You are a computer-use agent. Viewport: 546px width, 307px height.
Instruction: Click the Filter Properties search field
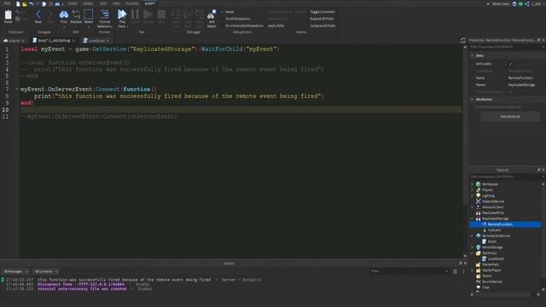pos(506,47)
